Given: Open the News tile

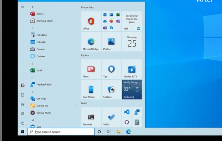Looking at the screenshot, I should coord(91,69).
